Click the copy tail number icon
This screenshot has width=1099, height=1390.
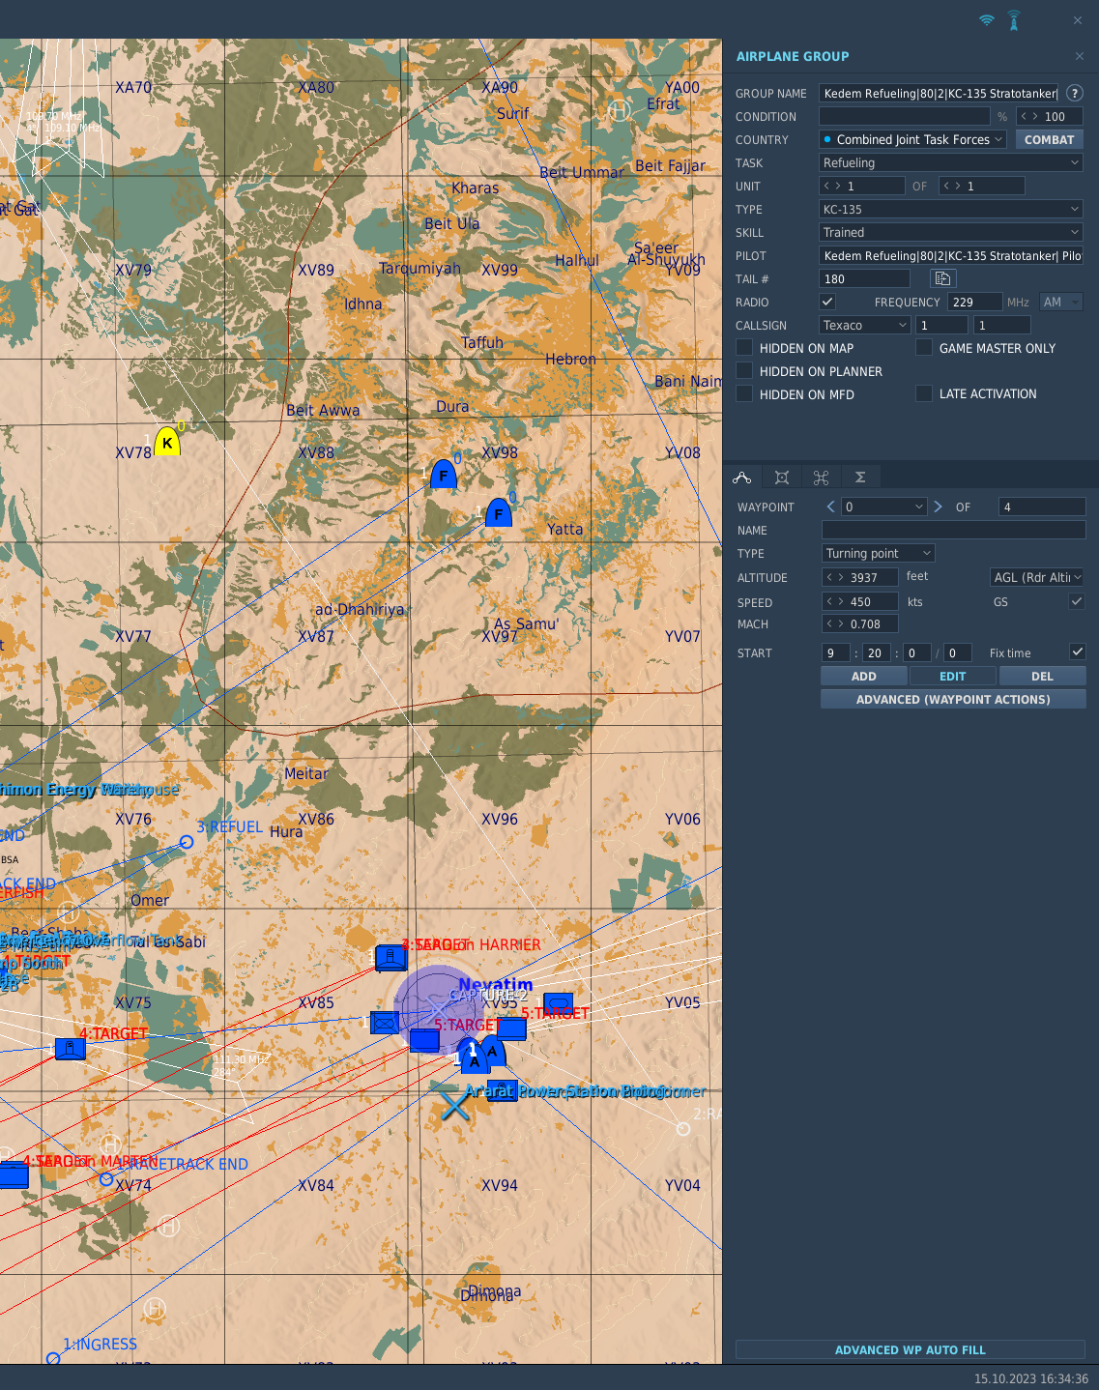click(942, 277)
